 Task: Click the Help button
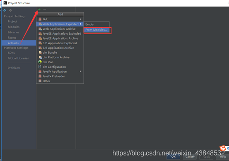point(223,157)
